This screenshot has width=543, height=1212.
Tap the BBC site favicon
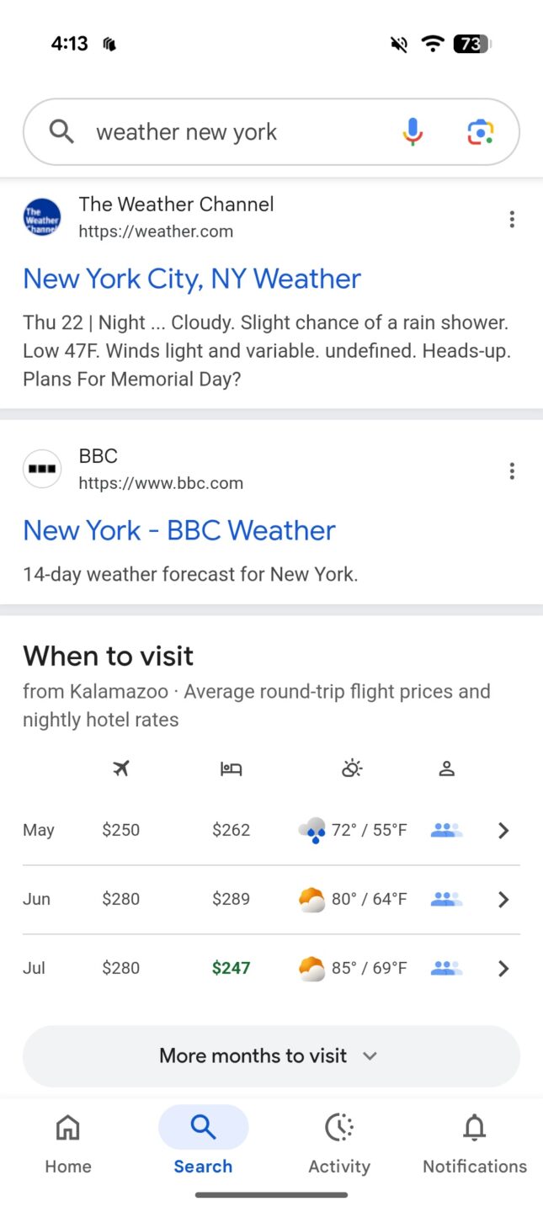42,468
